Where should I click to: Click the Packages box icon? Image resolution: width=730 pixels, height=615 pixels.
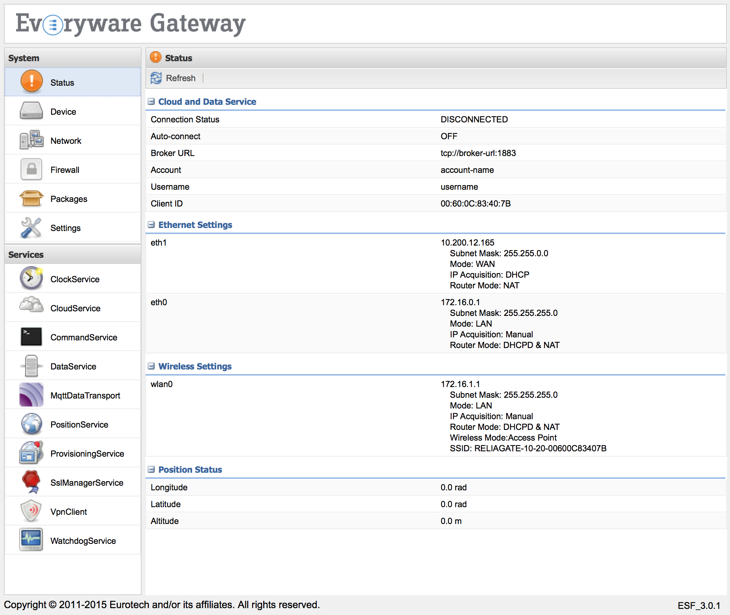[x=31, y=198]
